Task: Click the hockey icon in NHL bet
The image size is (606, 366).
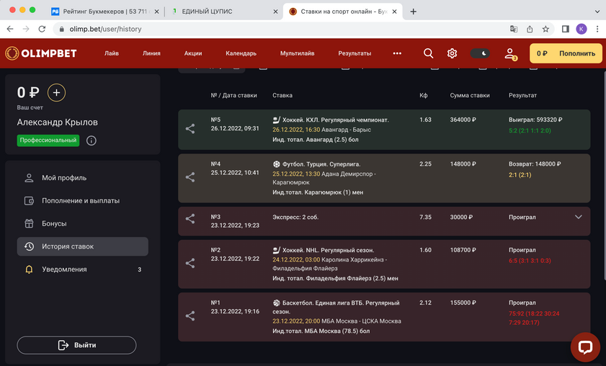Action: tap(276, 250)
